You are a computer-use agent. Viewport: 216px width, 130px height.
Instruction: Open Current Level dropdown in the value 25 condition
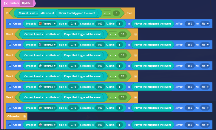[34, 97]
